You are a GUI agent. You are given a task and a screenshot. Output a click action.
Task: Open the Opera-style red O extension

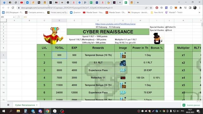157,8
